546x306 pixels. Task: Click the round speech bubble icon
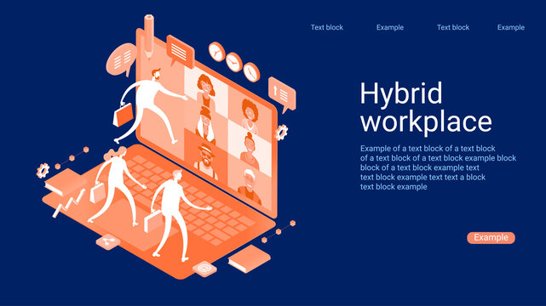[121, 59]
